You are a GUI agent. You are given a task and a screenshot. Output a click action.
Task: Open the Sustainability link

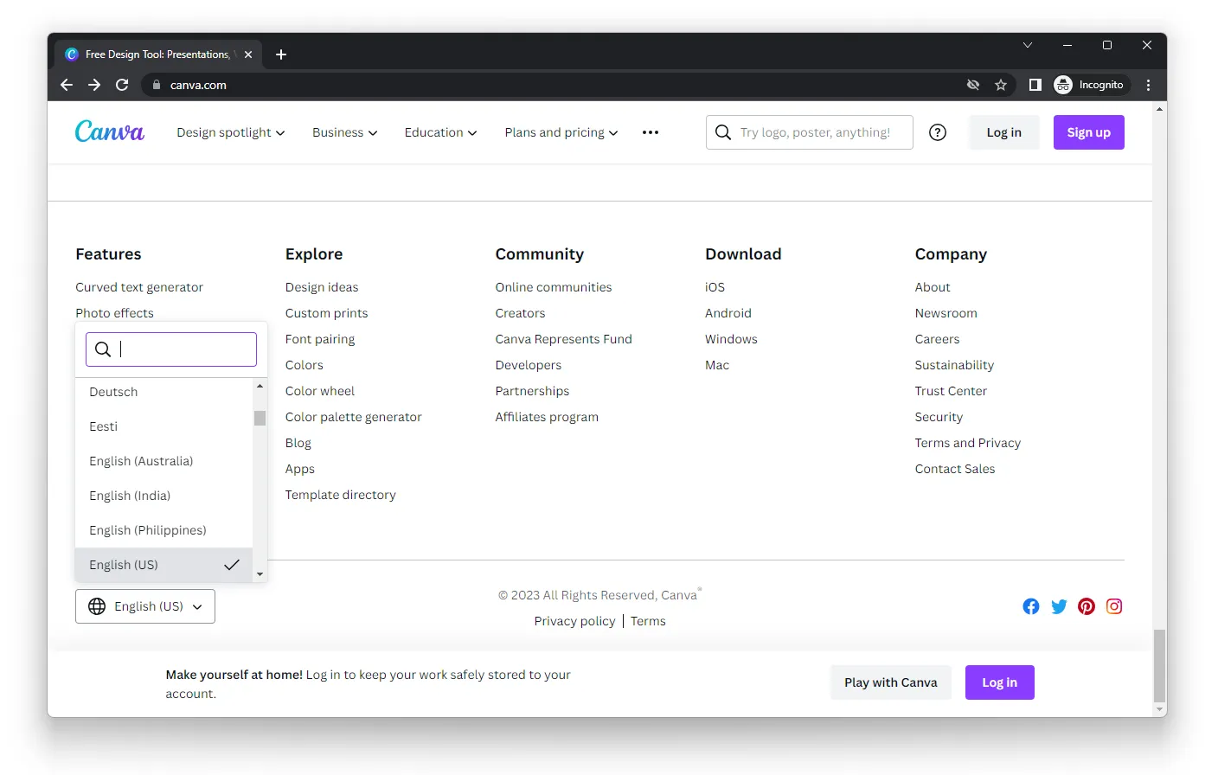(954, 365)
